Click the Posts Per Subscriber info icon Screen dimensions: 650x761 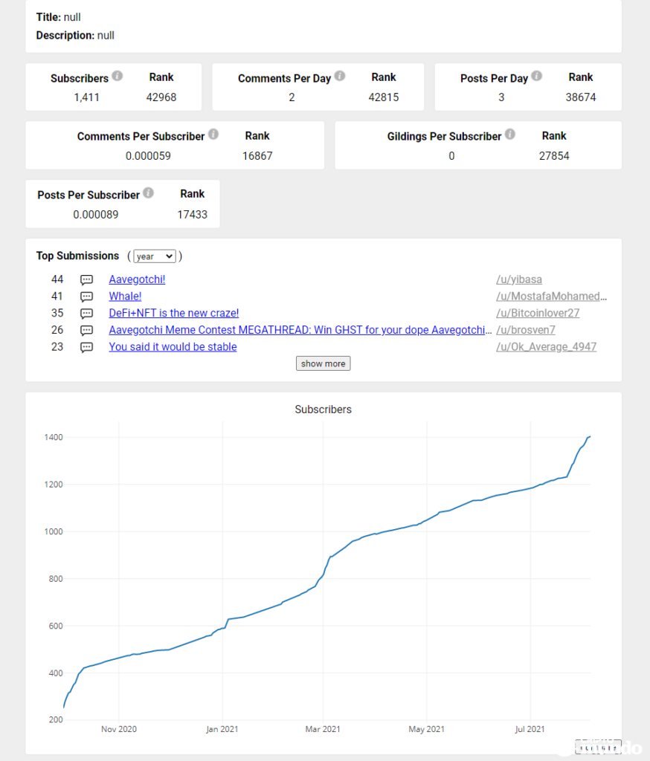[x=149, y=193]
